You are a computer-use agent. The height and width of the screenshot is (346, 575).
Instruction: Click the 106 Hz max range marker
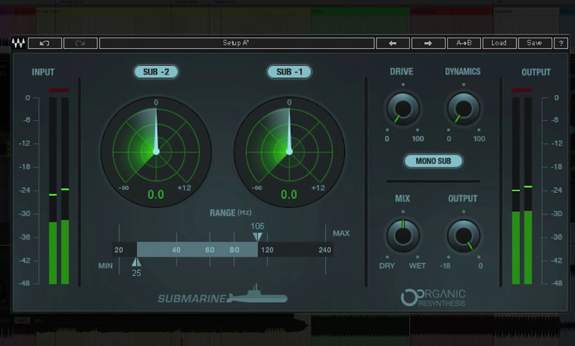(x=257, y=236)
